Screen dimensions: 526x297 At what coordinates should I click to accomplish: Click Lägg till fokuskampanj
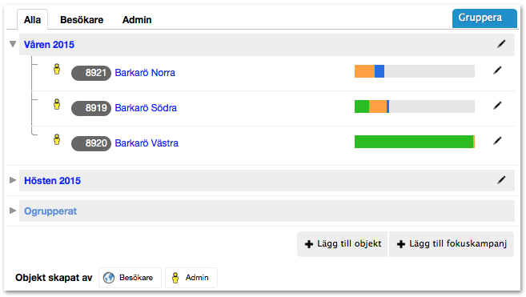[452, 244]
